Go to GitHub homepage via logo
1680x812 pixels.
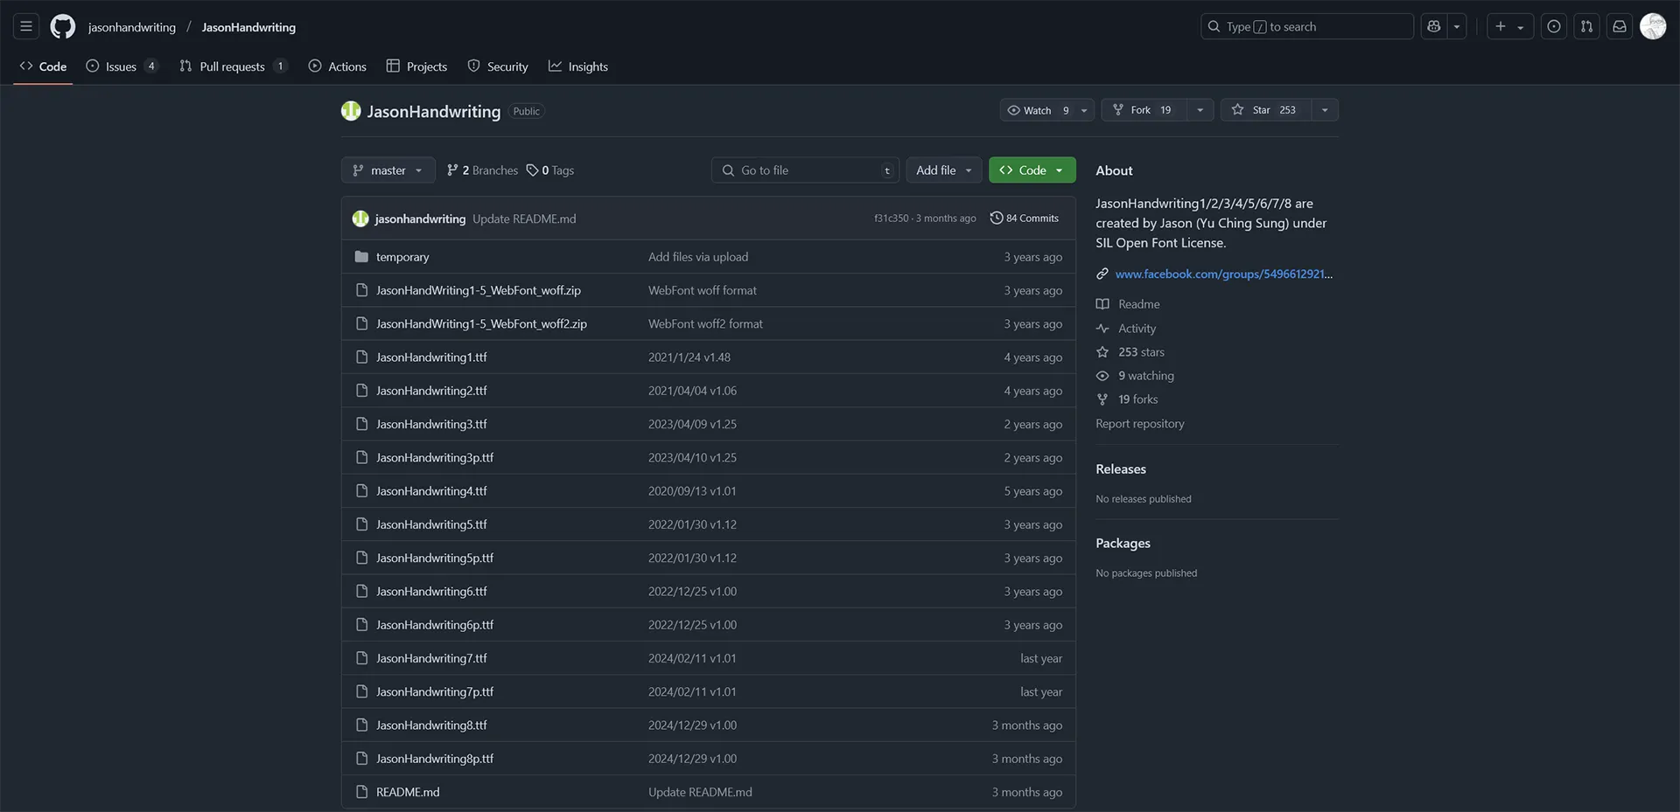[63, 26]
